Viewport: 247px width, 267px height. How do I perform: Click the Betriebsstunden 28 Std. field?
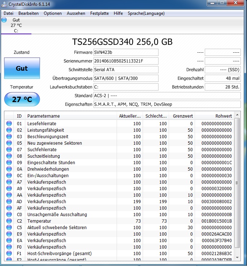click(222, 87)
